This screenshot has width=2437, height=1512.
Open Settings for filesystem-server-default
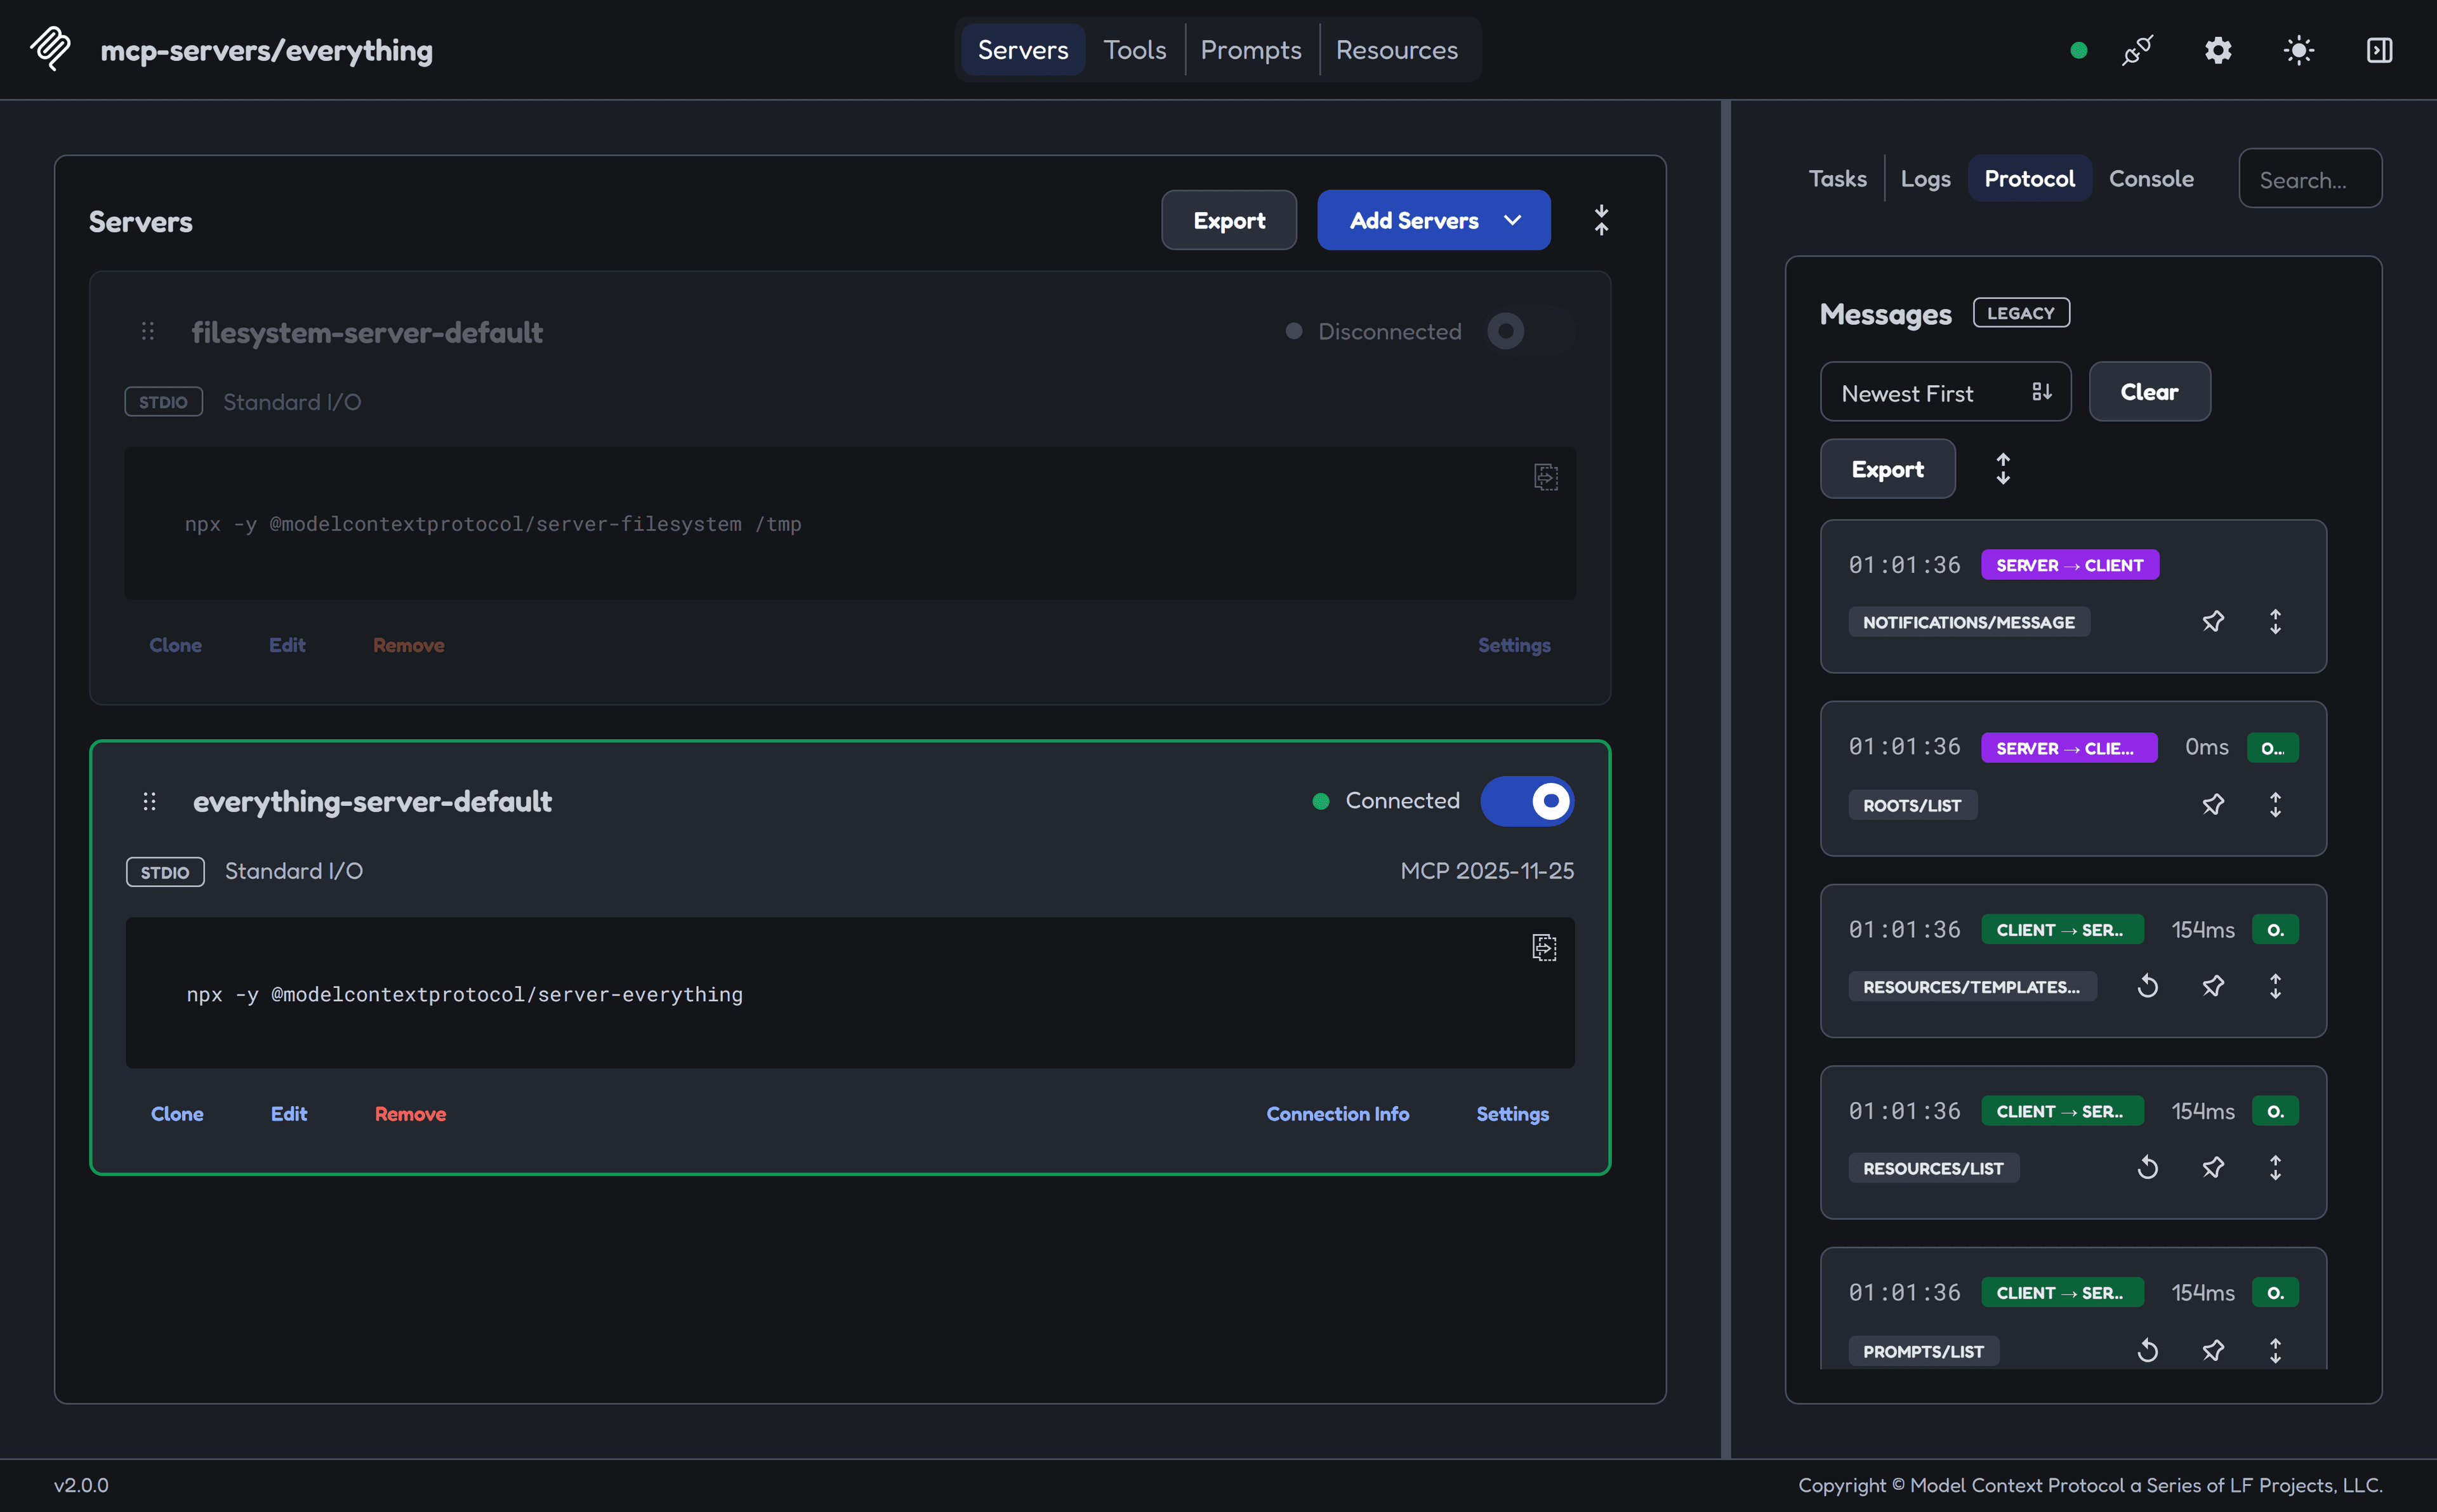[1514, 645]
